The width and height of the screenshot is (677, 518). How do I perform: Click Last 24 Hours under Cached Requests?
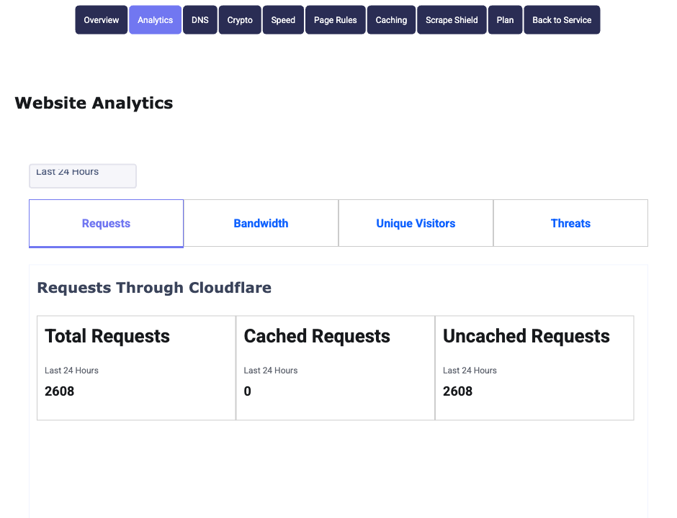tap(271, 371)
